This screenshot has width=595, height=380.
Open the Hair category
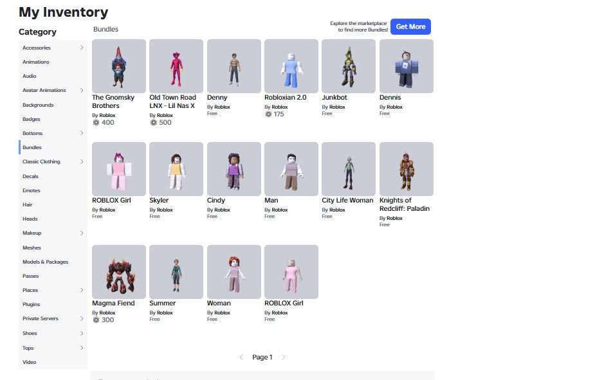[x=27, y=204]
